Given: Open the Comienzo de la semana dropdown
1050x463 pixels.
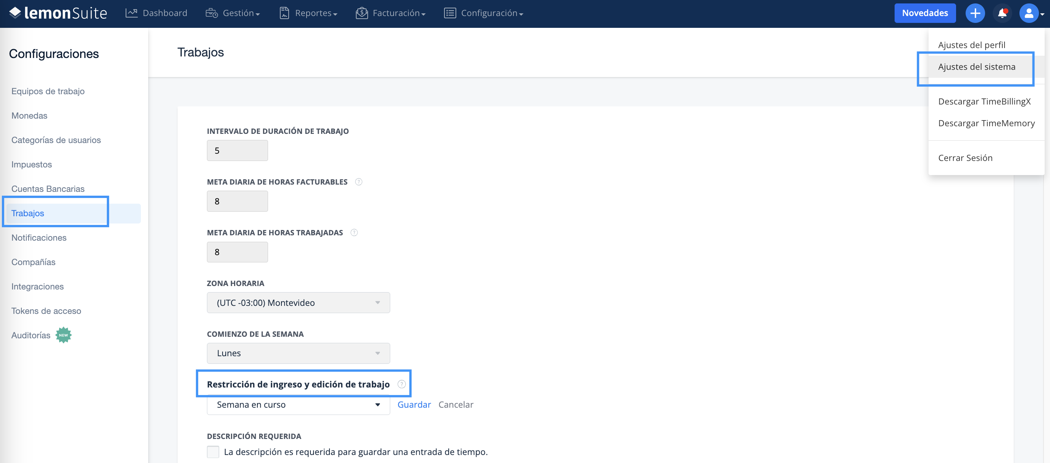Looking at the screenshot, I should pos(298,353).
